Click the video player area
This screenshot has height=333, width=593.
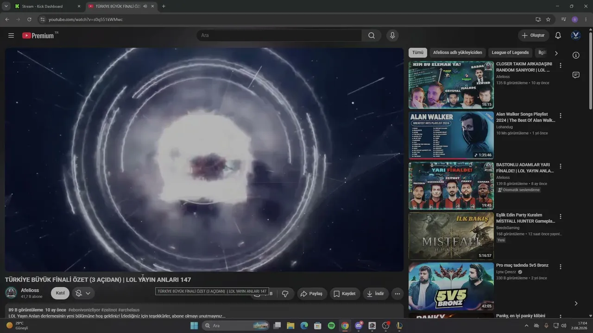coord(204,160)
